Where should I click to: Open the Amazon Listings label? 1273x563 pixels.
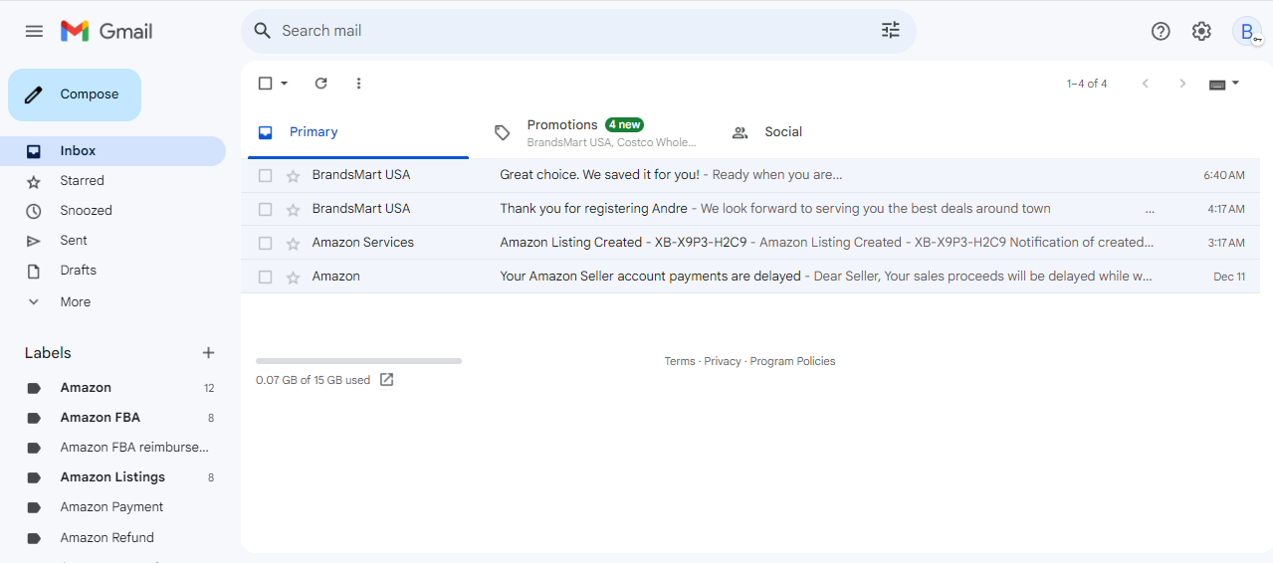coord(113,477)
